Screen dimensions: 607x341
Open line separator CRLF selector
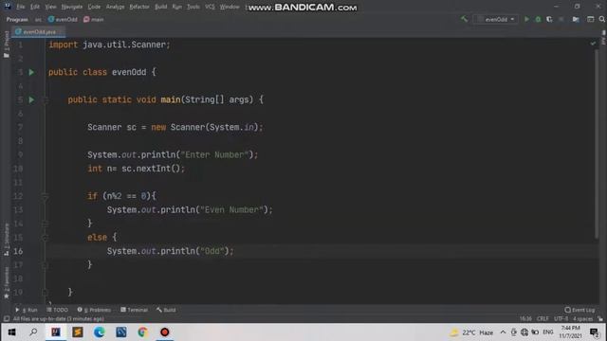coord(543,319)
